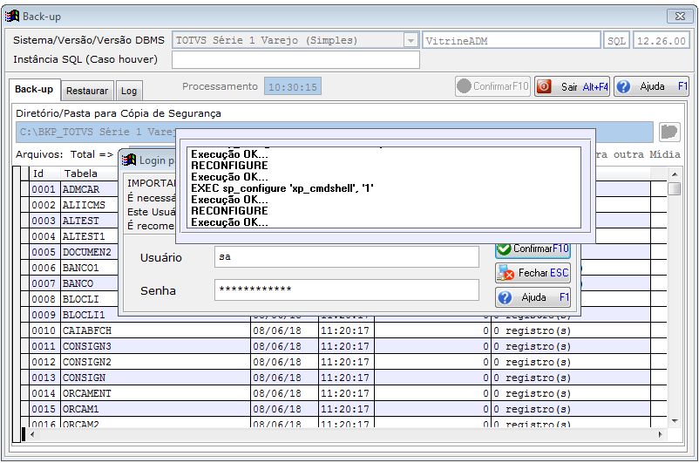This screenshot has height=463, width=699.
Task: Switch to the Restaurar tab
Action: tap(87, 91)
